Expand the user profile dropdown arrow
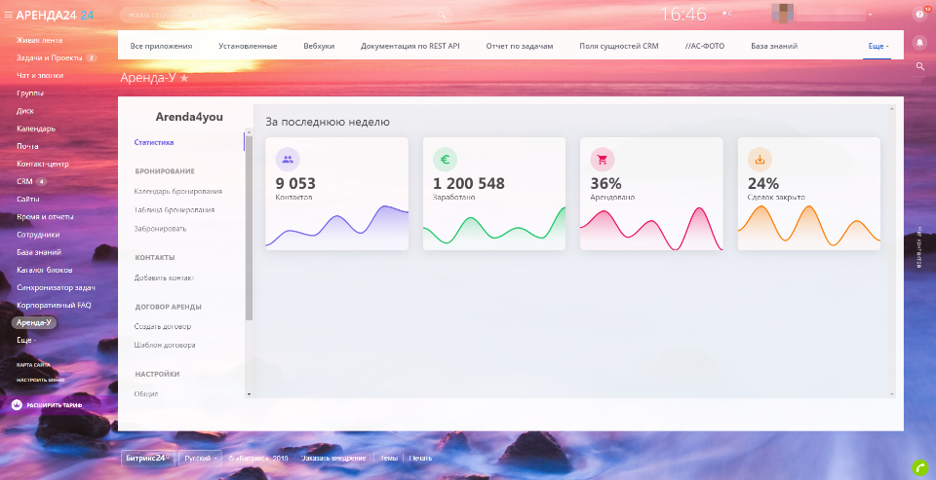Image resolution: width=936 pixels, height=480 pixels. click(x=871, y=15)
